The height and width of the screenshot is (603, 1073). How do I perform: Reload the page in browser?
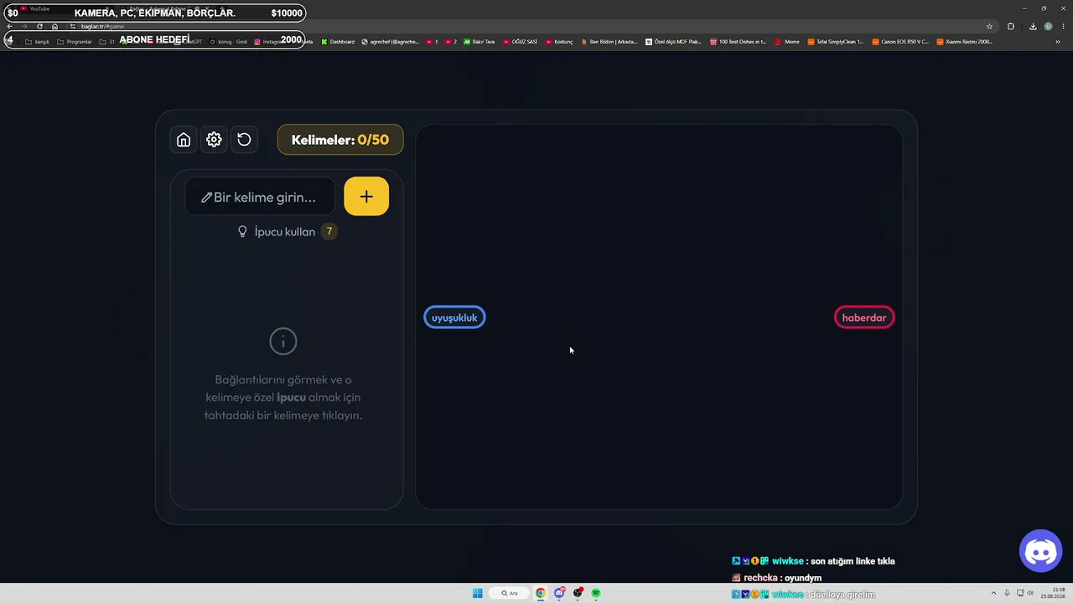(39, 26)
